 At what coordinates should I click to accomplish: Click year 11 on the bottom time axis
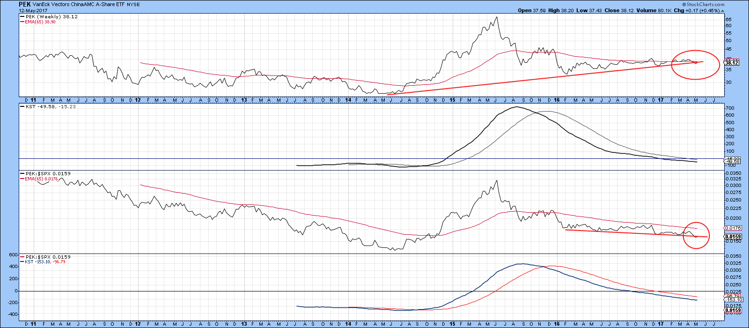coord(34,323)
